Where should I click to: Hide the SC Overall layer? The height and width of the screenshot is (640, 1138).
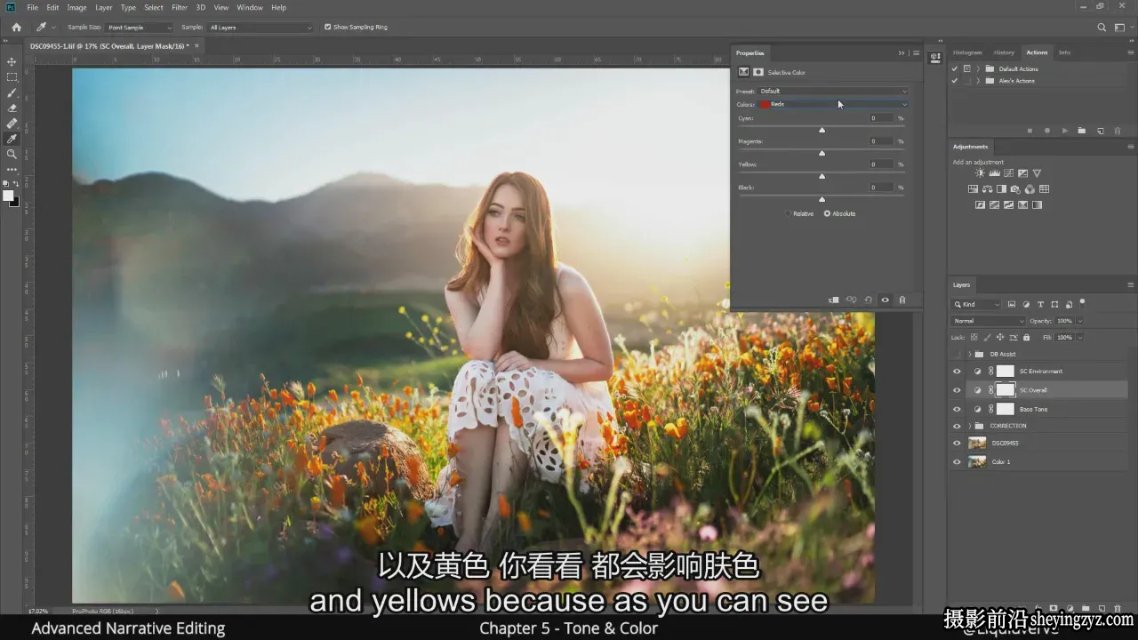pos(957,390)
